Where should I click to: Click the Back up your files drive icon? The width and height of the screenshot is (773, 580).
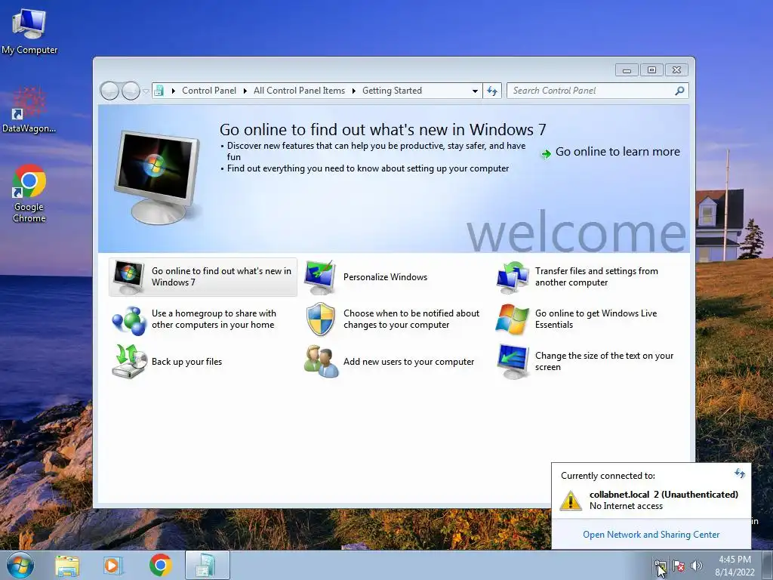pos(129,362)
